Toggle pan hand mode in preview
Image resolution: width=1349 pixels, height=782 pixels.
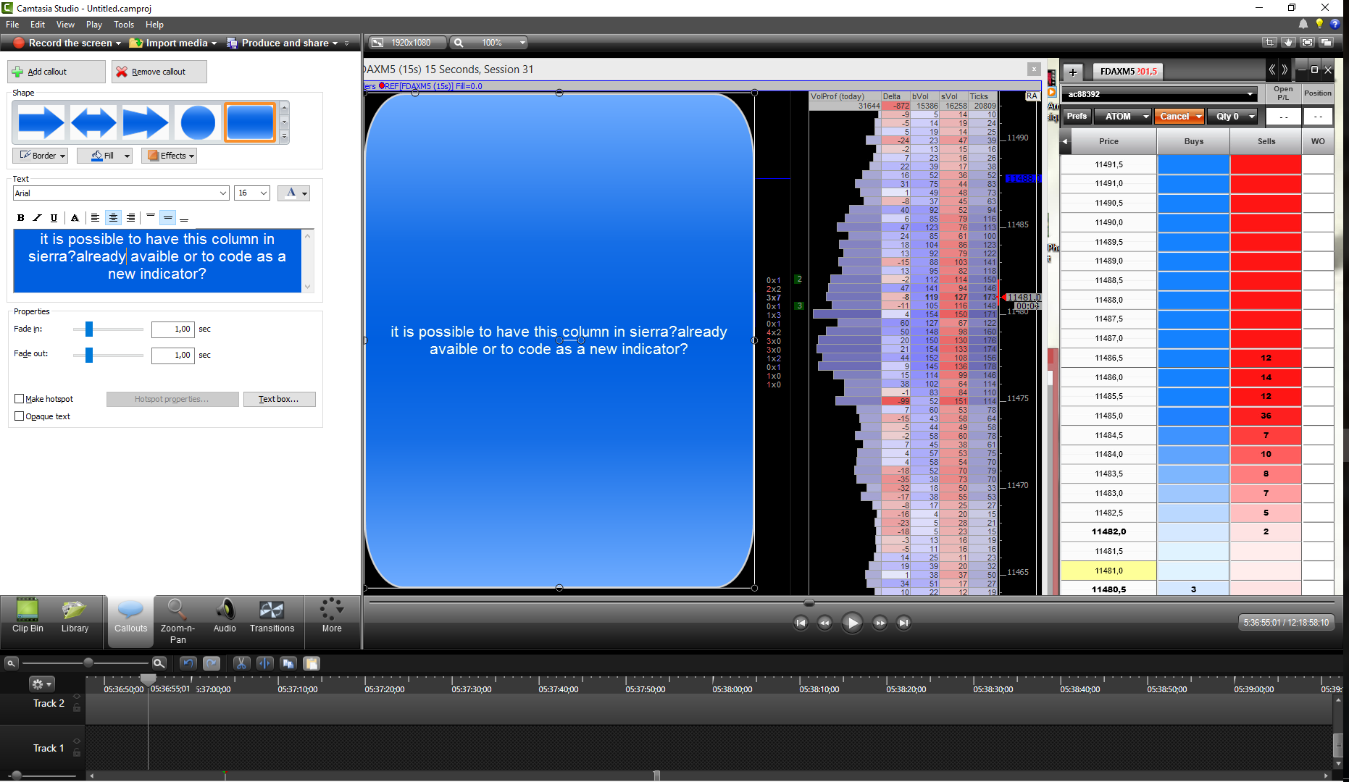[x=1288, y=43]
